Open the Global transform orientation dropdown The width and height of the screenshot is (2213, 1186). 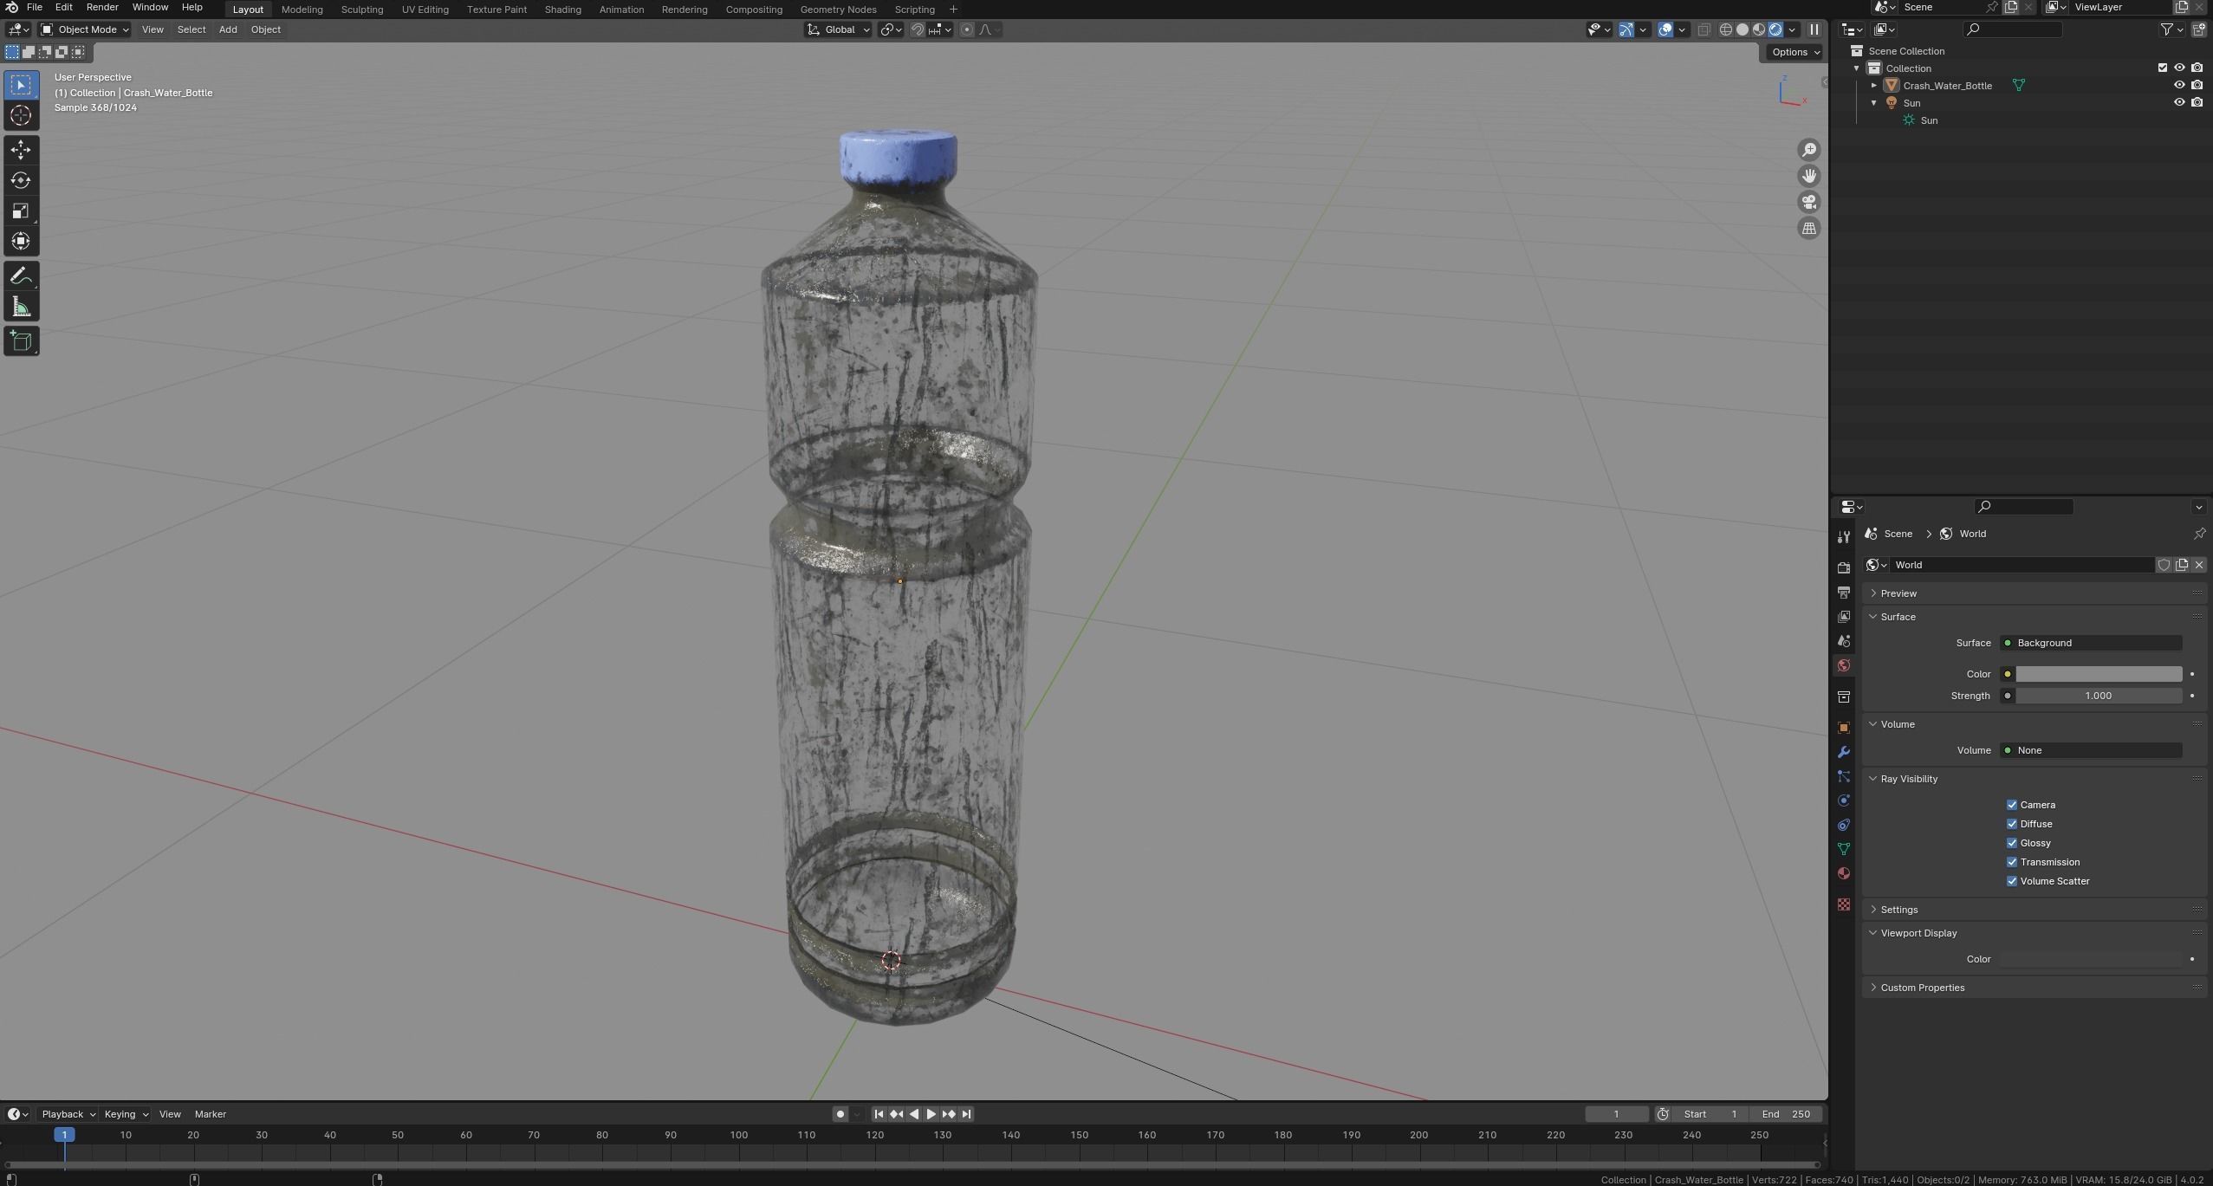click(838, 29)
